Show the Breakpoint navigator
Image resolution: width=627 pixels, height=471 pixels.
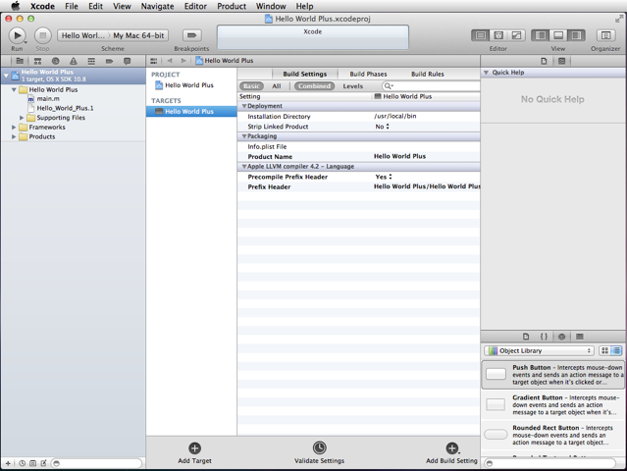[109, 61]
